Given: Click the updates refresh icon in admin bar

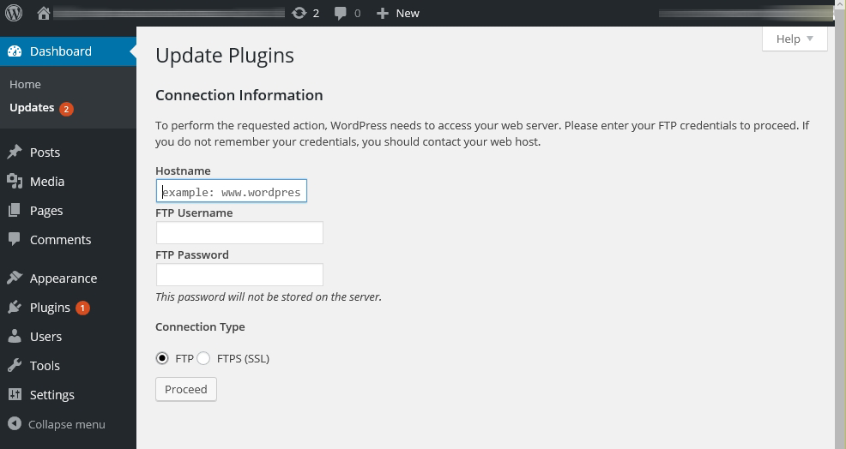Looking at the screenshot, I should 299,13.
